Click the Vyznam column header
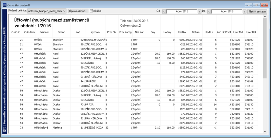Image resolution: width=271 pixels, height=138 pixels. pyautogui.click(x=95, y=32)
